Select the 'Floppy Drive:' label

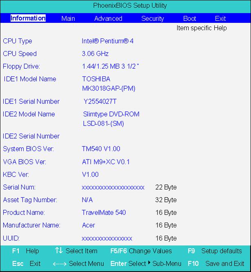[x=22, y=66]
